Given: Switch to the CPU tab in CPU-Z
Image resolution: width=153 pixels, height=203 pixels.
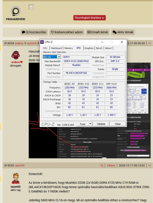Looking at the screenshot, I should 45,48.
